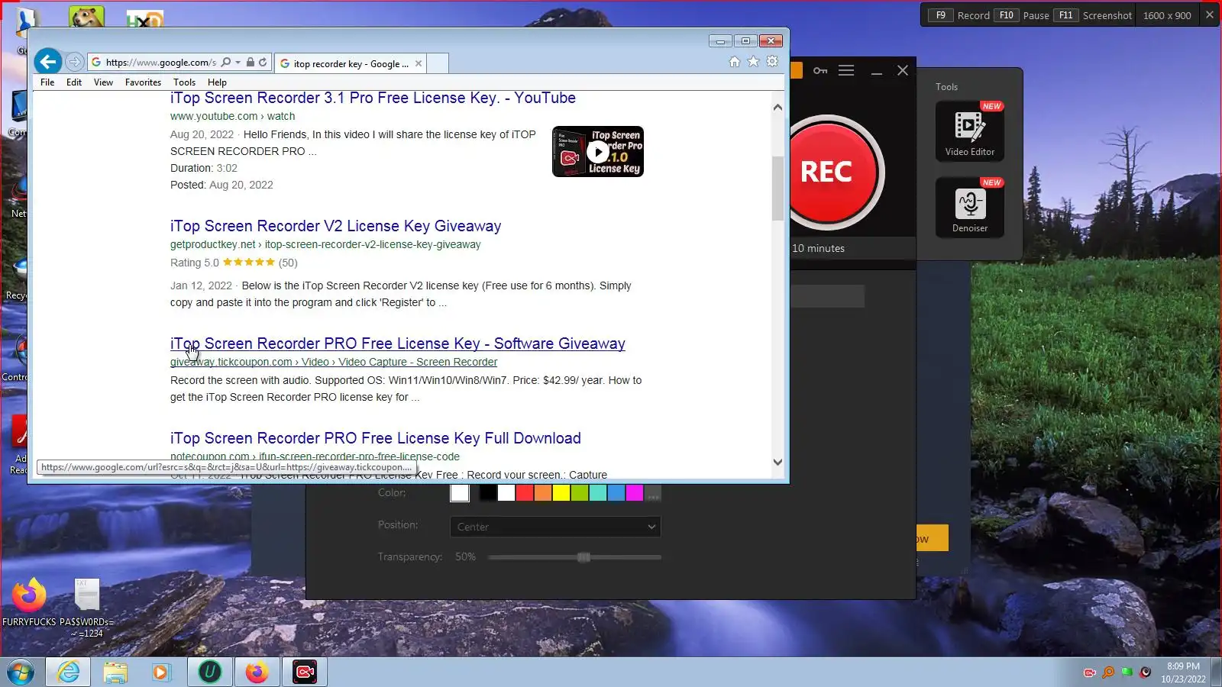Click the browser scrollbar down arrow
This screenshot has height=687, width=1222.
(x=777, y=462)
